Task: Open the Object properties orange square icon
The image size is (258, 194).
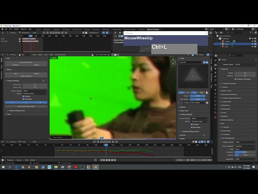Action: click(215, 90)
